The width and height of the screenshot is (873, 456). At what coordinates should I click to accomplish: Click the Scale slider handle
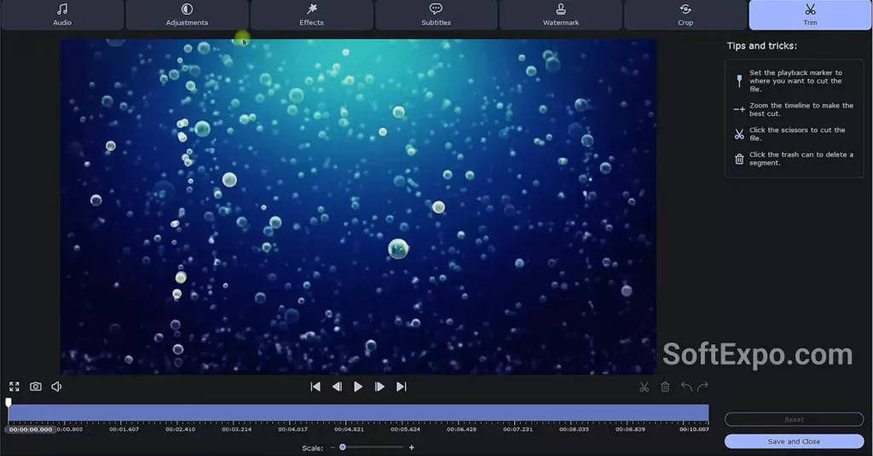point(343,447)
